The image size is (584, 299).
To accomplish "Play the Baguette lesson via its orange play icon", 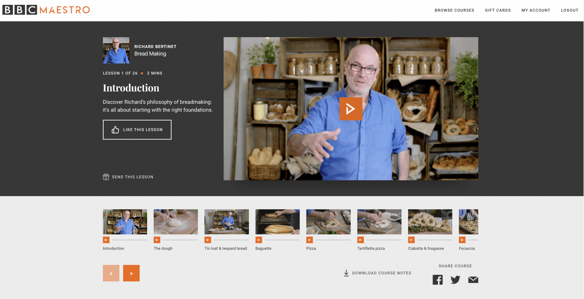I will (x=259, y=240).
